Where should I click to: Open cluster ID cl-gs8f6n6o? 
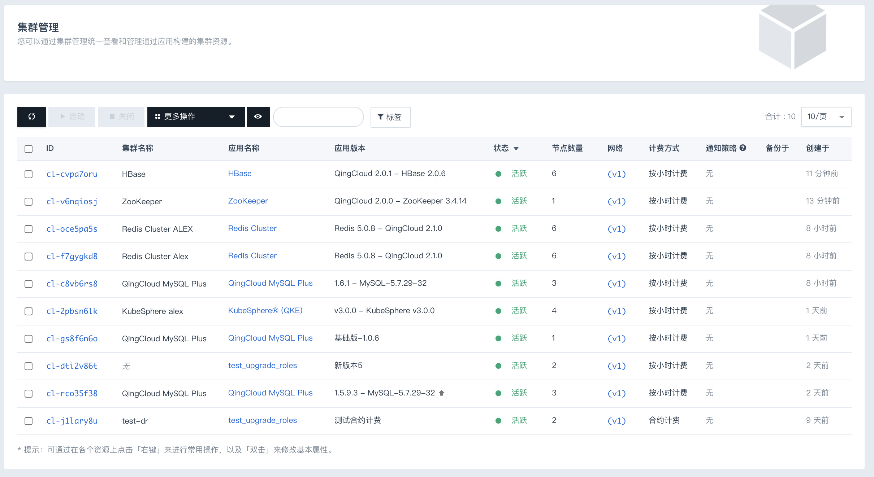(72, 338)
